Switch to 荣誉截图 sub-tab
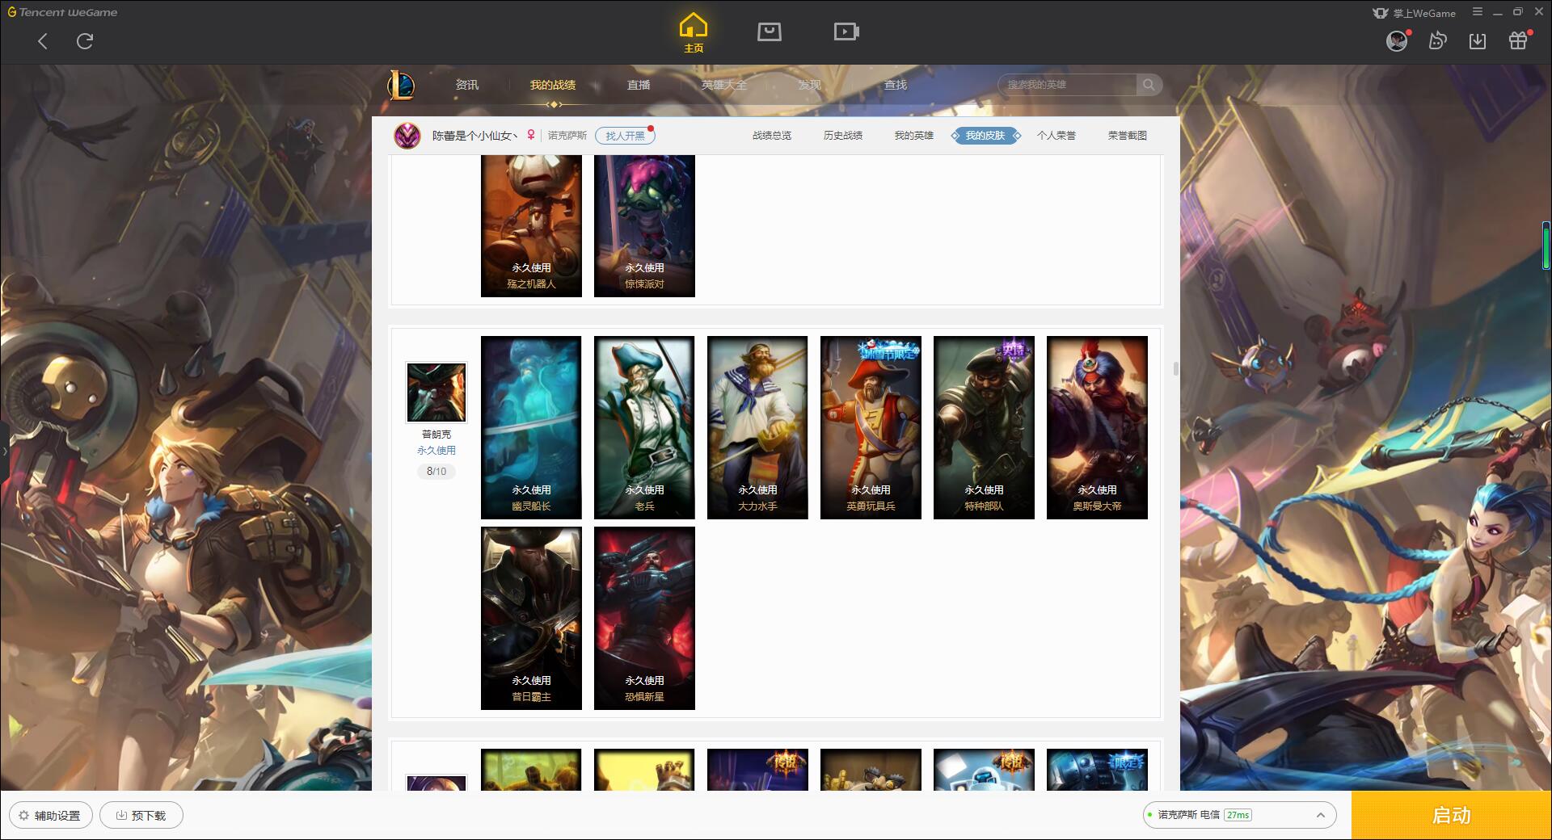 click(1128, 136)
